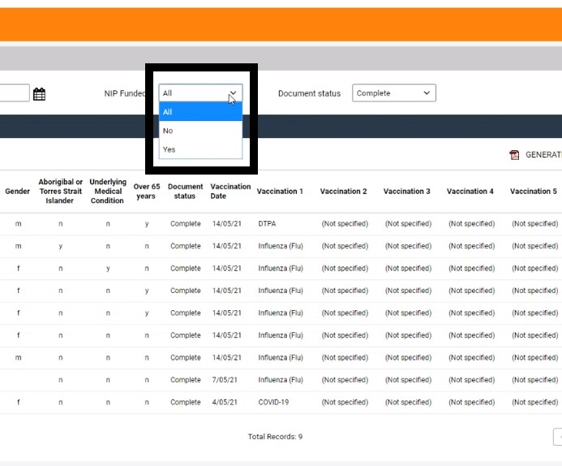Click the Vaccination 4 column header
Image resolution: width=562 pixels, height=466 pixels.
470,192
